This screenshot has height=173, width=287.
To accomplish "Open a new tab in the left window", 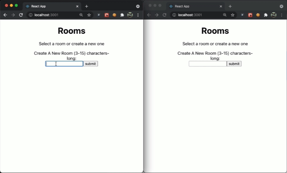I will (86, 7).
